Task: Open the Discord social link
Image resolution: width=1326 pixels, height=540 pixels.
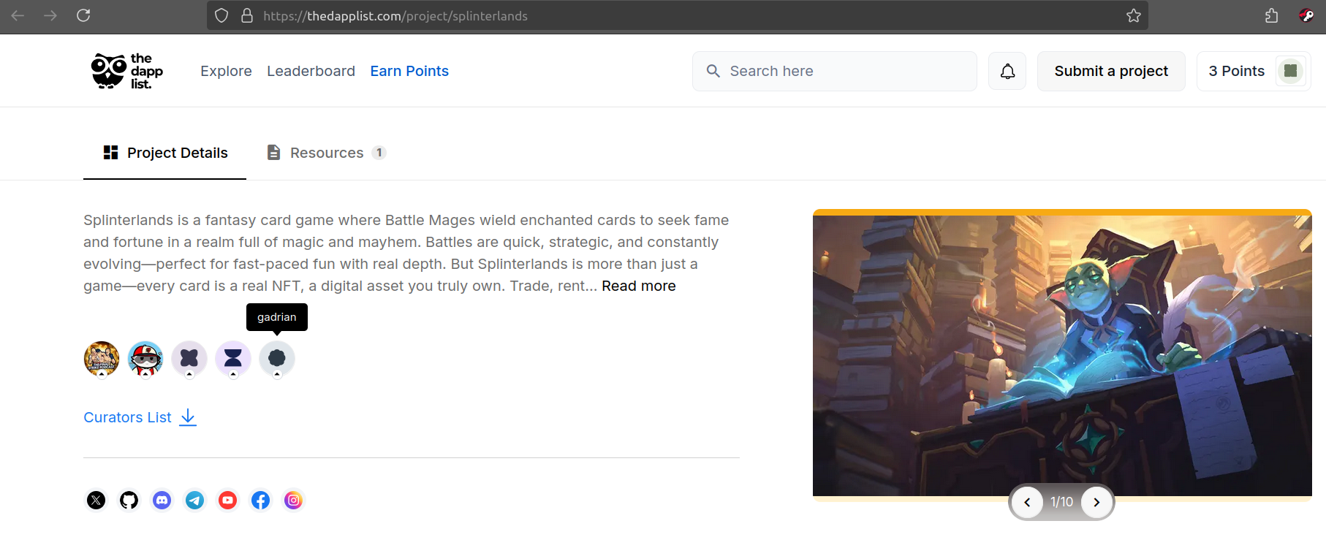Action: 162,500
